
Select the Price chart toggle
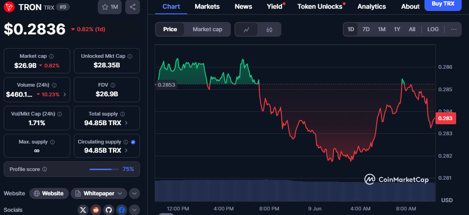[x=170, y=29]
